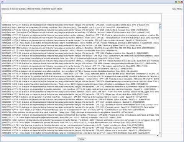The image size is (184, 142).
Task: Select row CPF 10.41 Huiles et graisses
Action: click(80, 45)
